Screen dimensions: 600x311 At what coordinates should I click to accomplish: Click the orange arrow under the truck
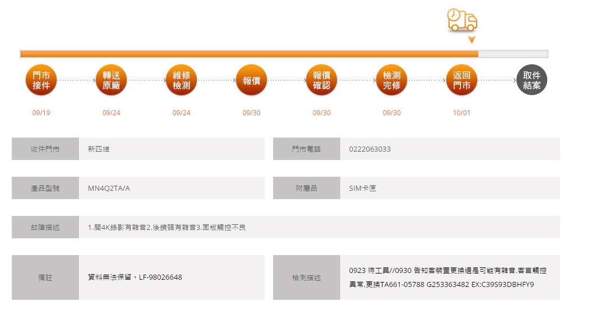click(x=472, y=40)
